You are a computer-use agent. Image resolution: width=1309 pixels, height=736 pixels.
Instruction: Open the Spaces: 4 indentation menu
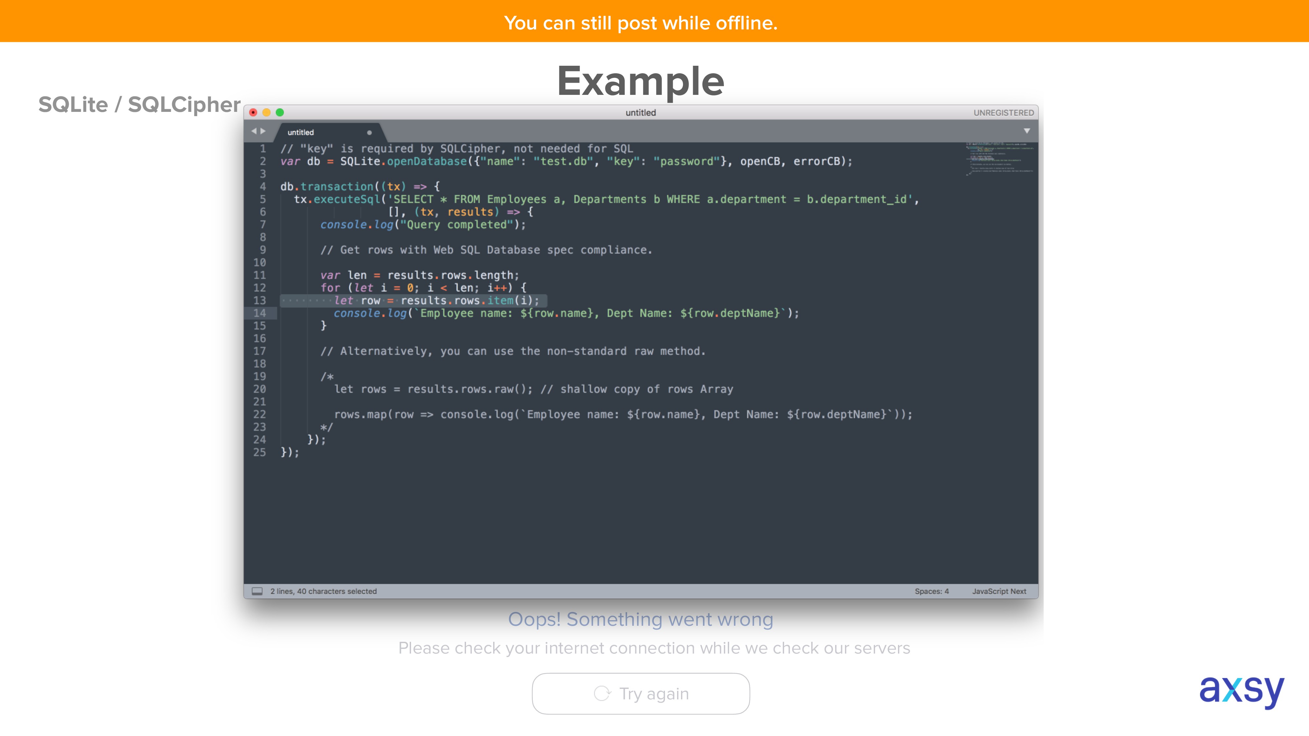931,591
